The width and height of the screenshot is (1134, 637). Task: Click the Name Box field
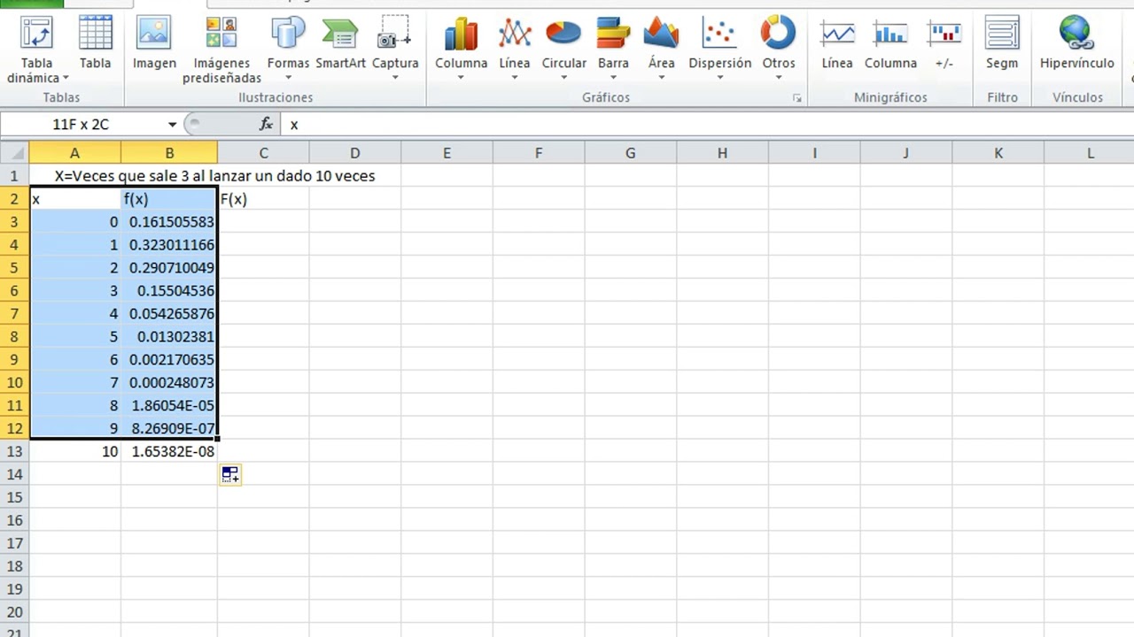tap(82, 125)
